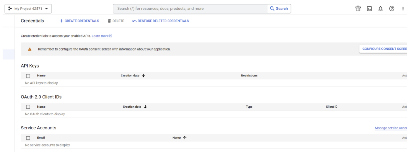The image size is (417, 153).
Task: Focus the resources search field
Action: (190, 9)
